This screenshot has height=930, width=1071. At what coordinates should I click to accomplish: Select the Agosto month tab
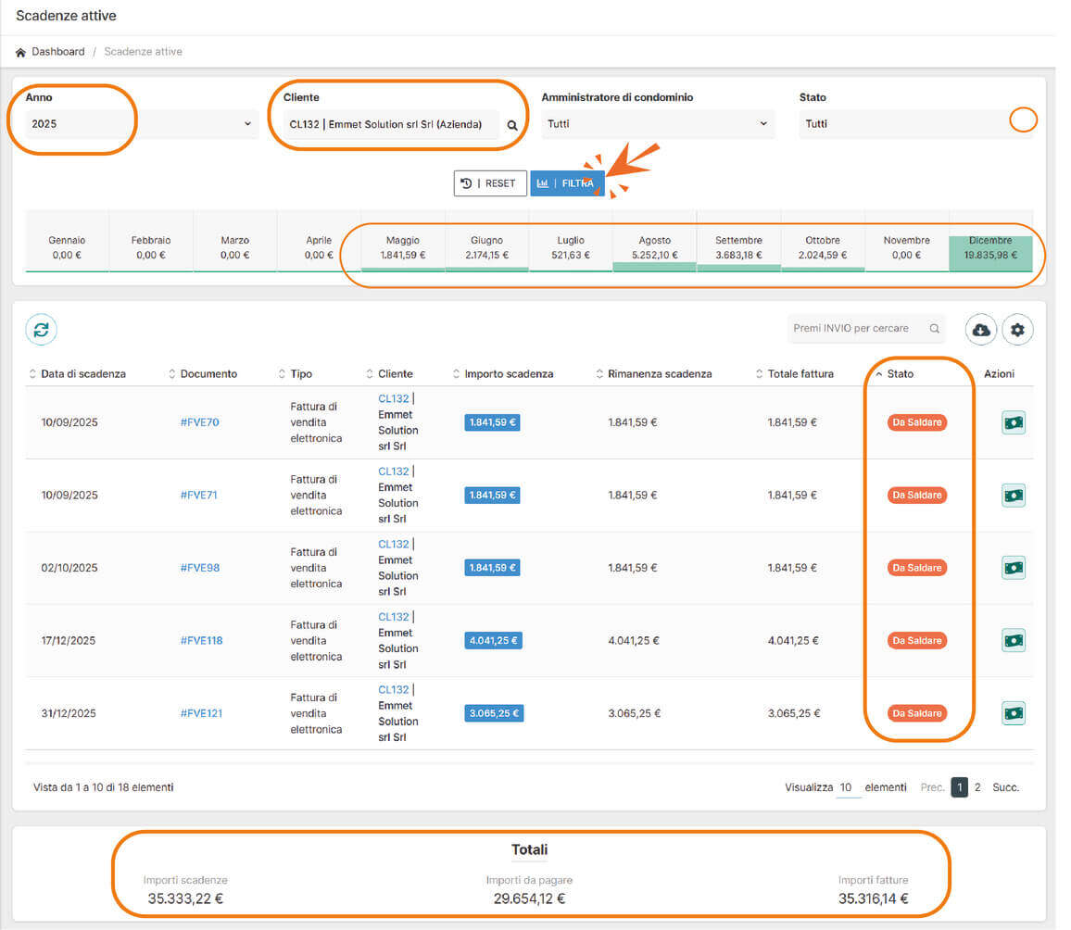pyautogui.click(x=654, y=247)
